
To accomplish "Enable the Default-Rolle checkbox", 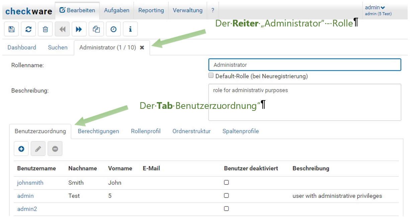I will [211, 76].
